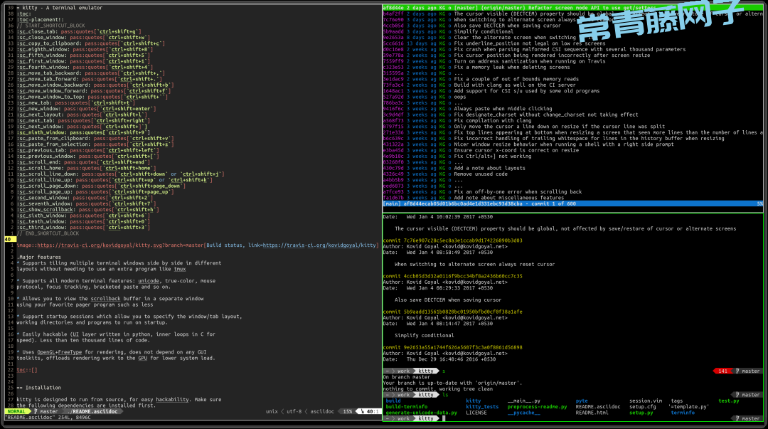This screenshot has height=429, width=768.
Task: Click the kitty_tests directory in ls output
Action: (482, 406)
